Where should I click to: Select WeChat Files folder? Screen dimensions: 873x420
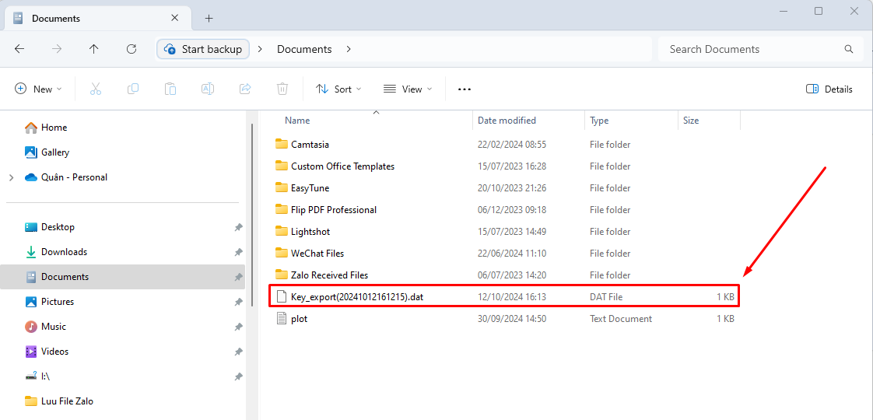(x=317, y=253)
